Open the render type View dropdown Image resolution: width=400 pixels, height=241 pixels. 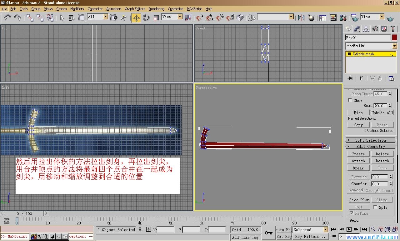[x=372, y=17]
